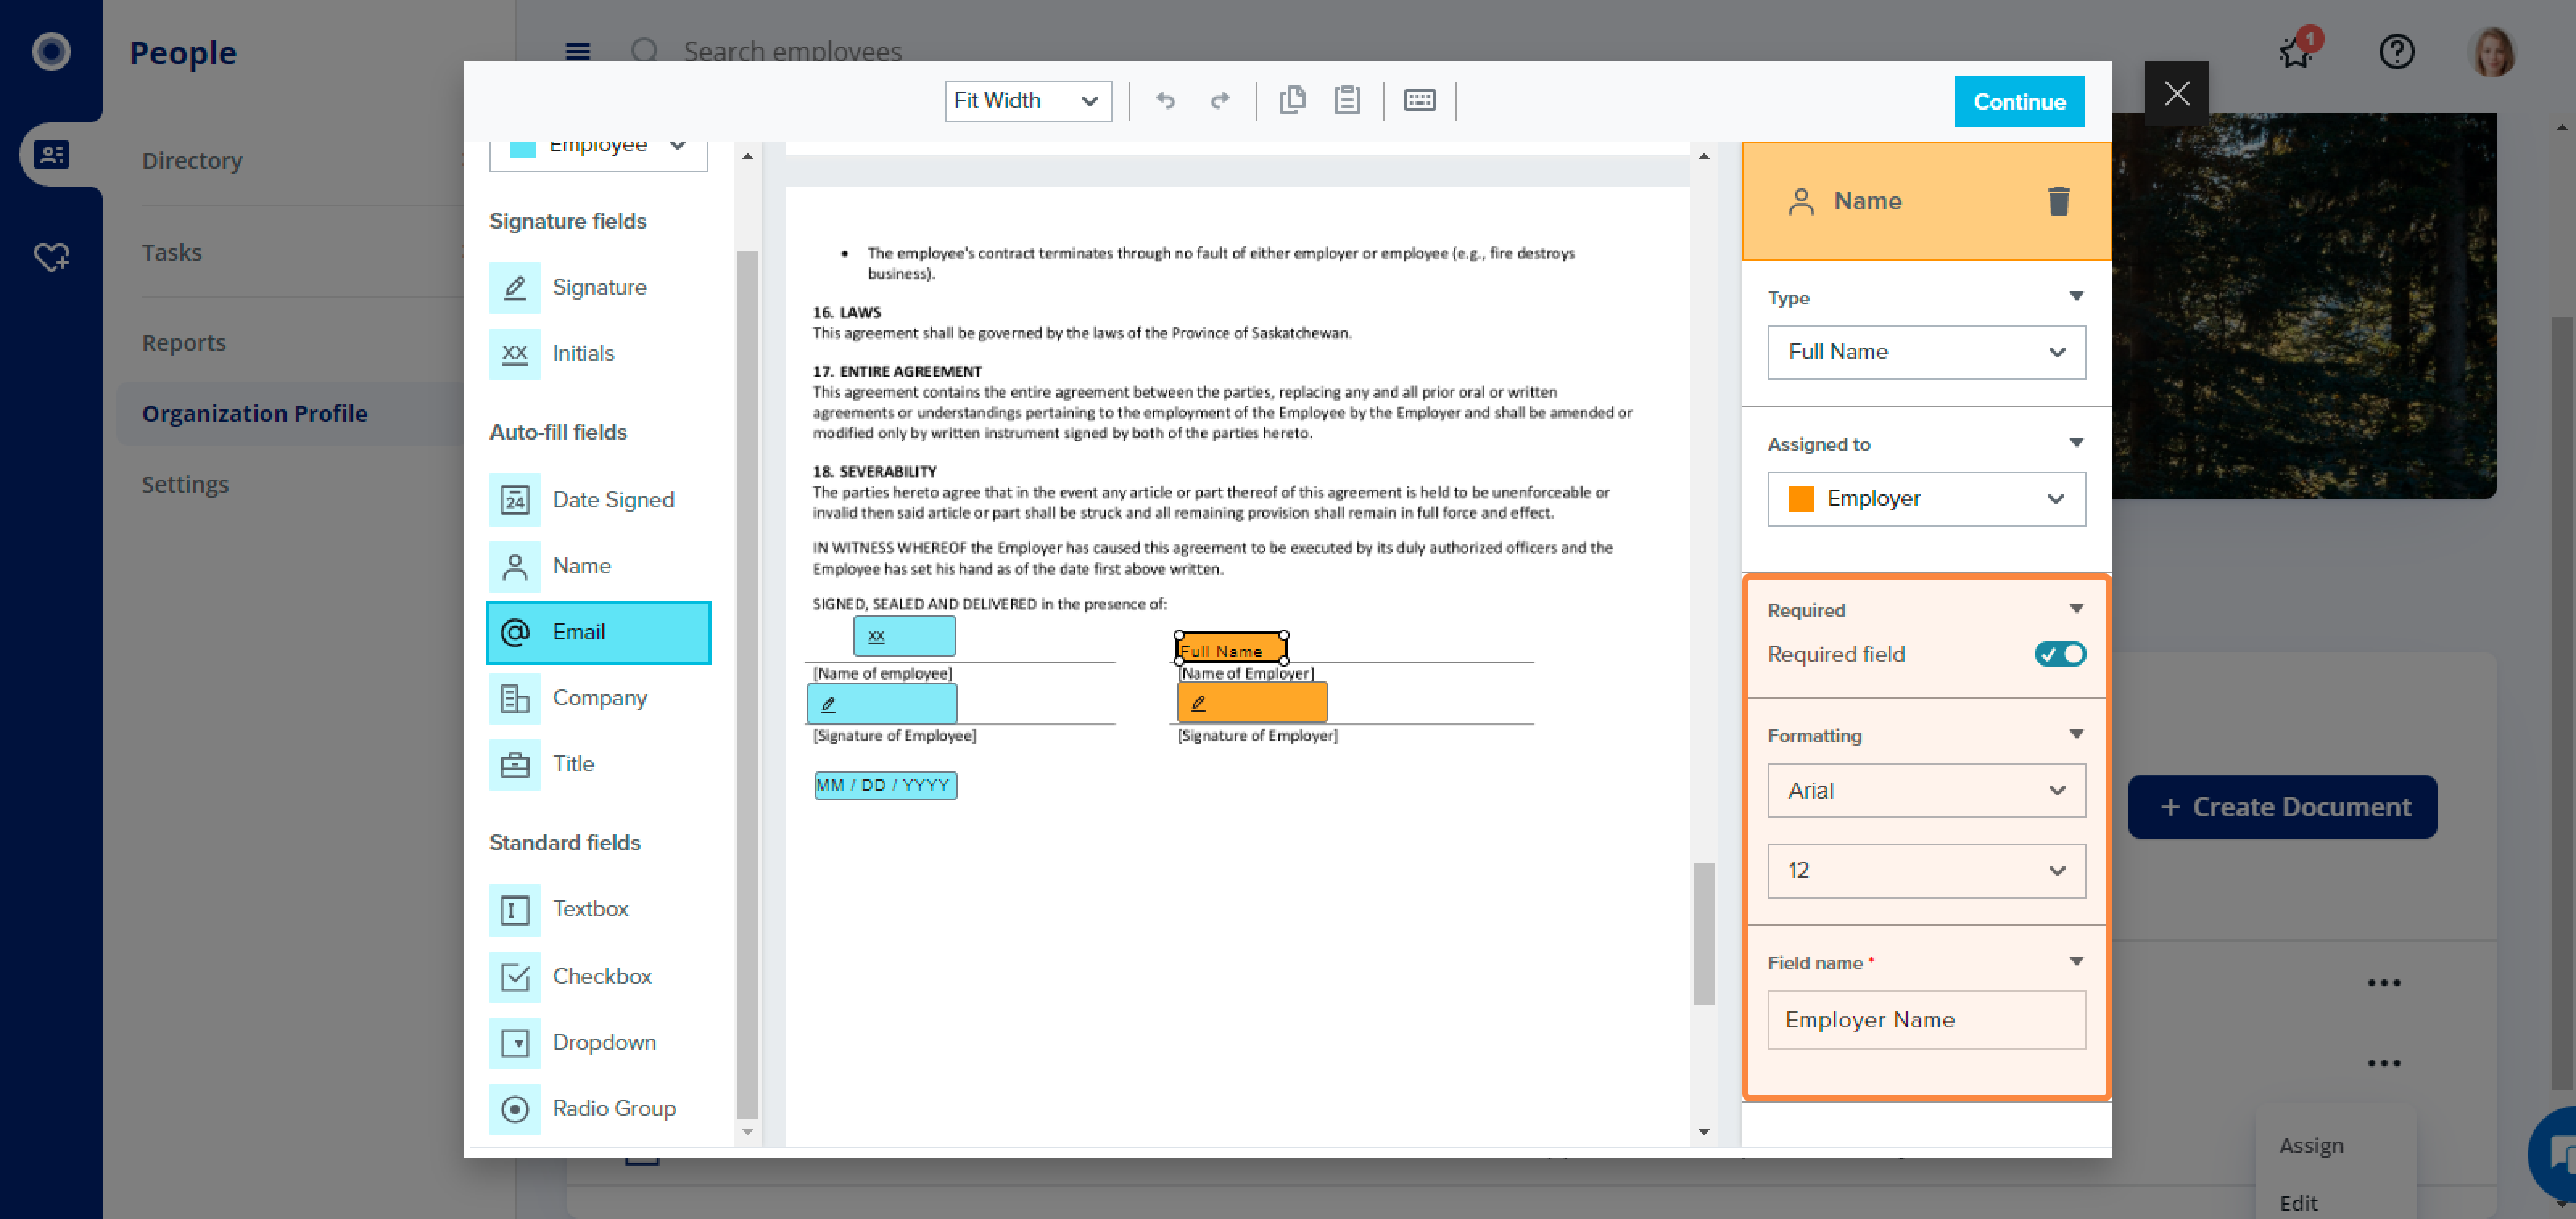The height and width of the screenshot is (1219, 2576).
Task: Collapse the Assigned to section arrow
Action: point(2076,443)
